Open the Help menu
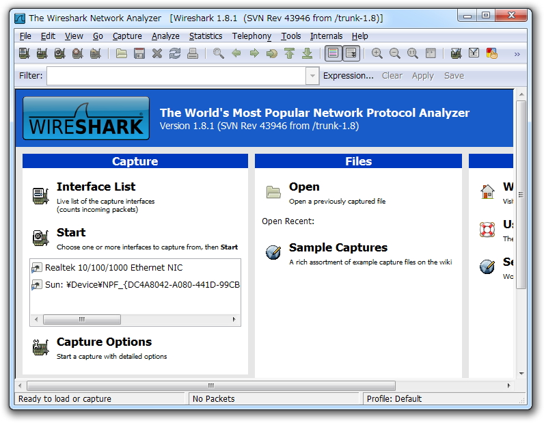544x423 pixels. tap(359, 36)
